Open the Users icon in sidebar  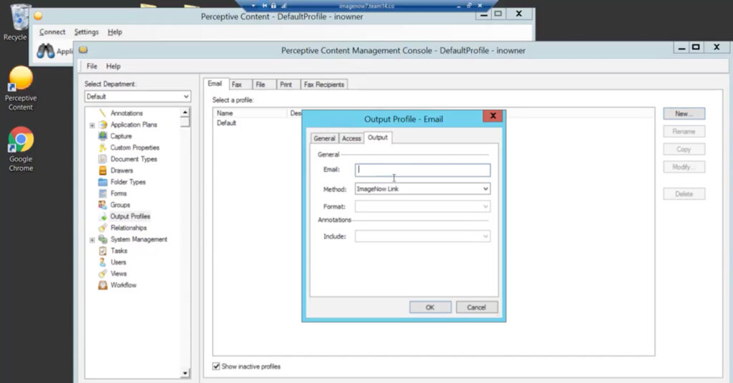pyautogui.click(x=103, y=262)
